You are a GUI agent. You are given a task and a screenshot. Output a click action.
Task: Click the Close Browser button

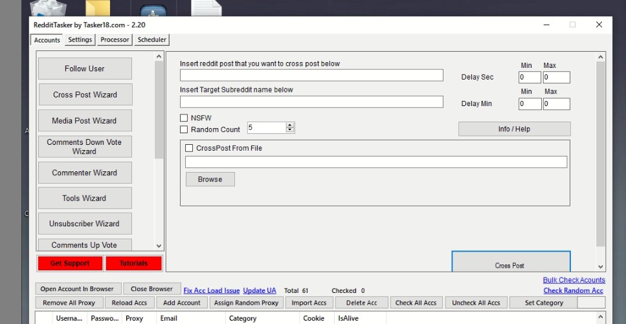click(151, 289)
